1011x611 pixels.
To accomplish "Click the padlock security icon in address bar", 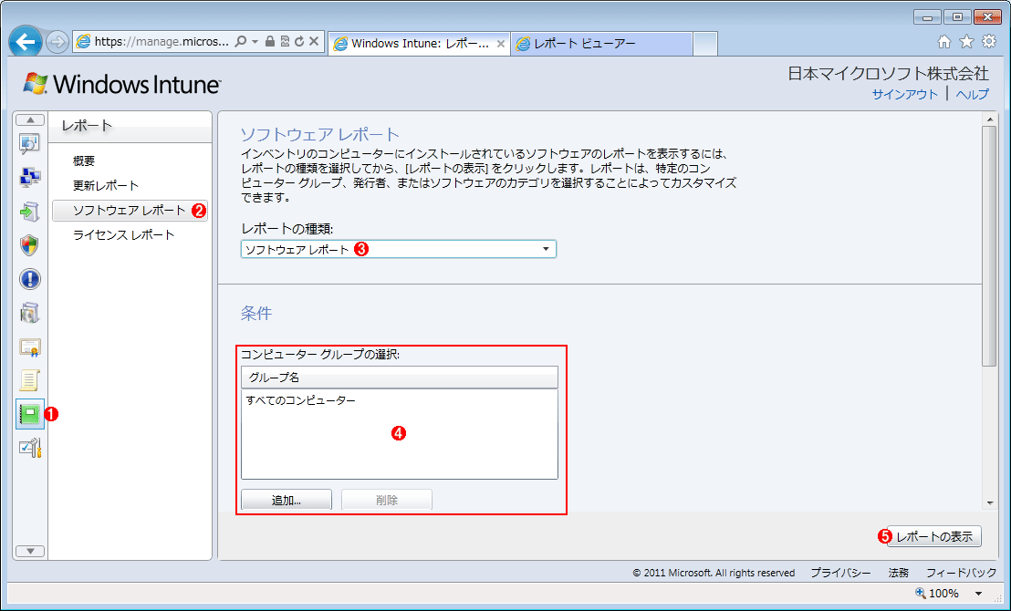I will pyautogui.click(x=270, y=42).
